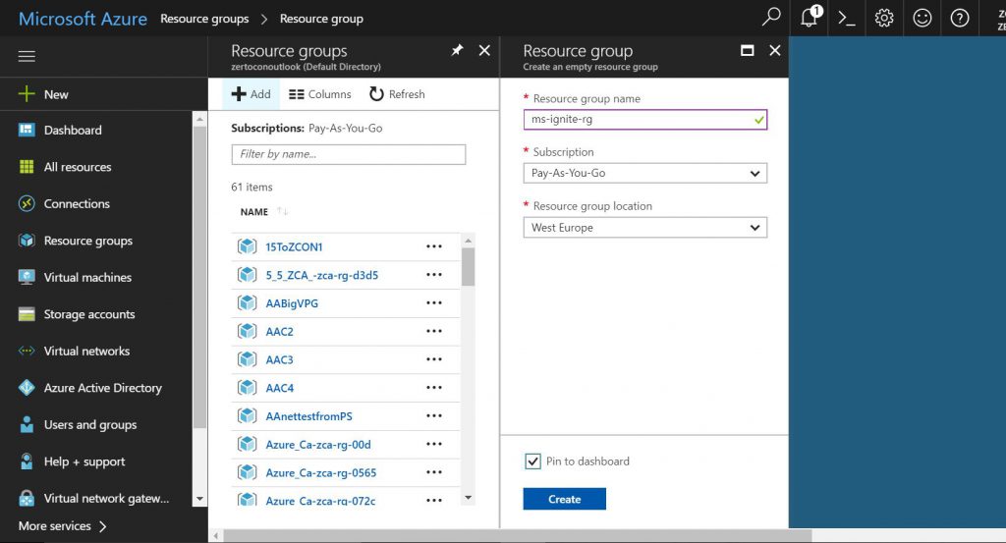
Task: Open the AAC2 resource group
Action: point(280,332)
